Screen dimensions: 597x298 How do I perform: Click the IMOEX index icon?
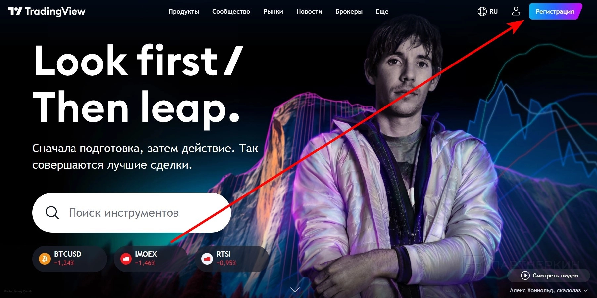coord(126,259)
